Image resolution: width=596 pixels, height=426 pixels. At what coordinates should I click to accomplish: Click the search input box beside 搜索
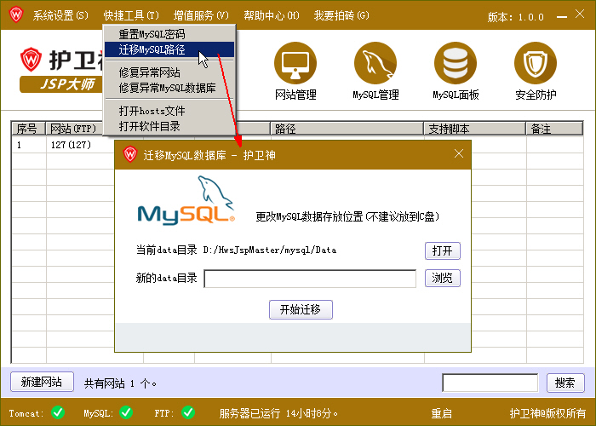coord(490,383)
